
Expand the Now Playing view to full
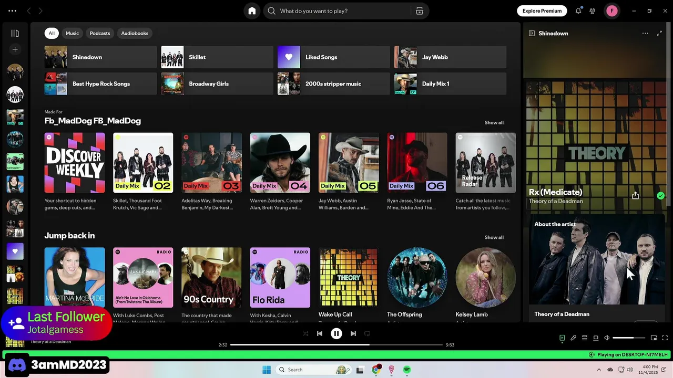659,33
